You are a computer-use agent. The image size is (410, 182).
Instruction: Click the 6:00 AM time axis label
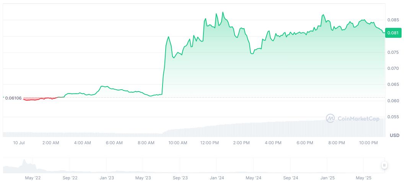pos(114,143)
